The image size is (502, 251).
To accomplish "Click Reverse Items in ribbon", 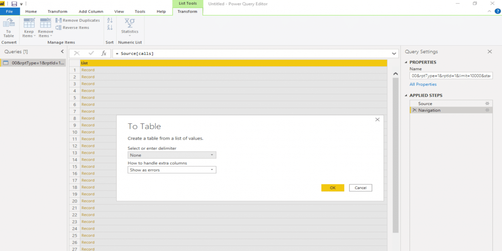I will click(x=72, y=28).
